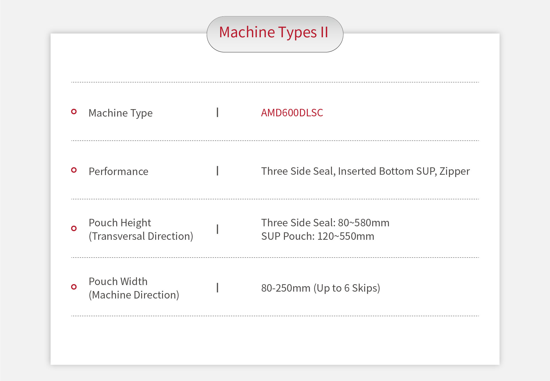550x381 pixels.
Task: Click red bullet beside Performance
Action: pyautogui.click(x=74, y=170)
